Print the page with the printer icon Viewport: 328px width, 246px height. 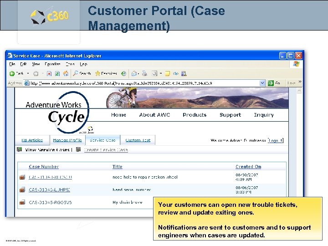click(x=144, y=73)
